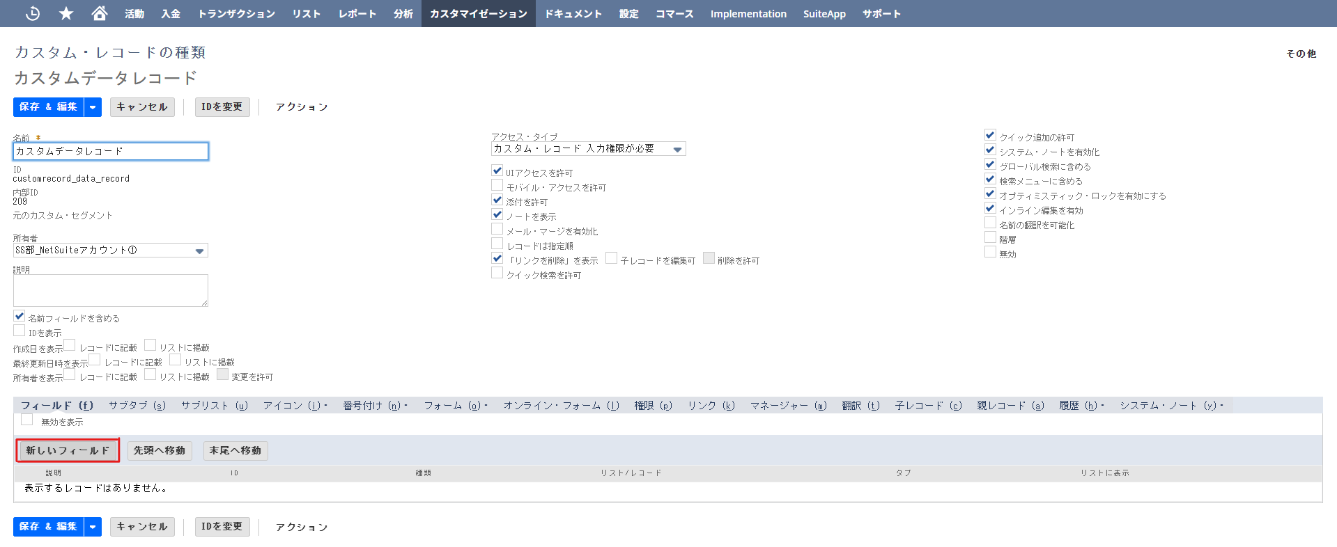Open the shortcuts star icon
The height and width of the screenshot is (547, 1337).
66,13
